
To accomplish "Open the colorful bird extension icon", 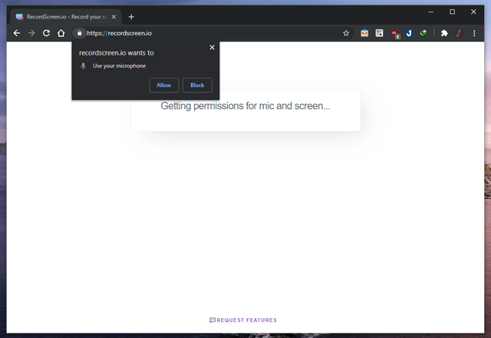I will click(x=423, y=33).
